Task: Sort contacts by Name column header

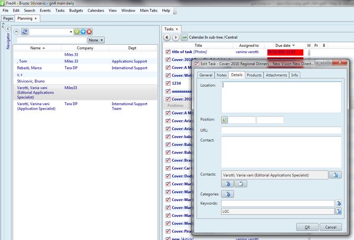Action: (37, 48)
